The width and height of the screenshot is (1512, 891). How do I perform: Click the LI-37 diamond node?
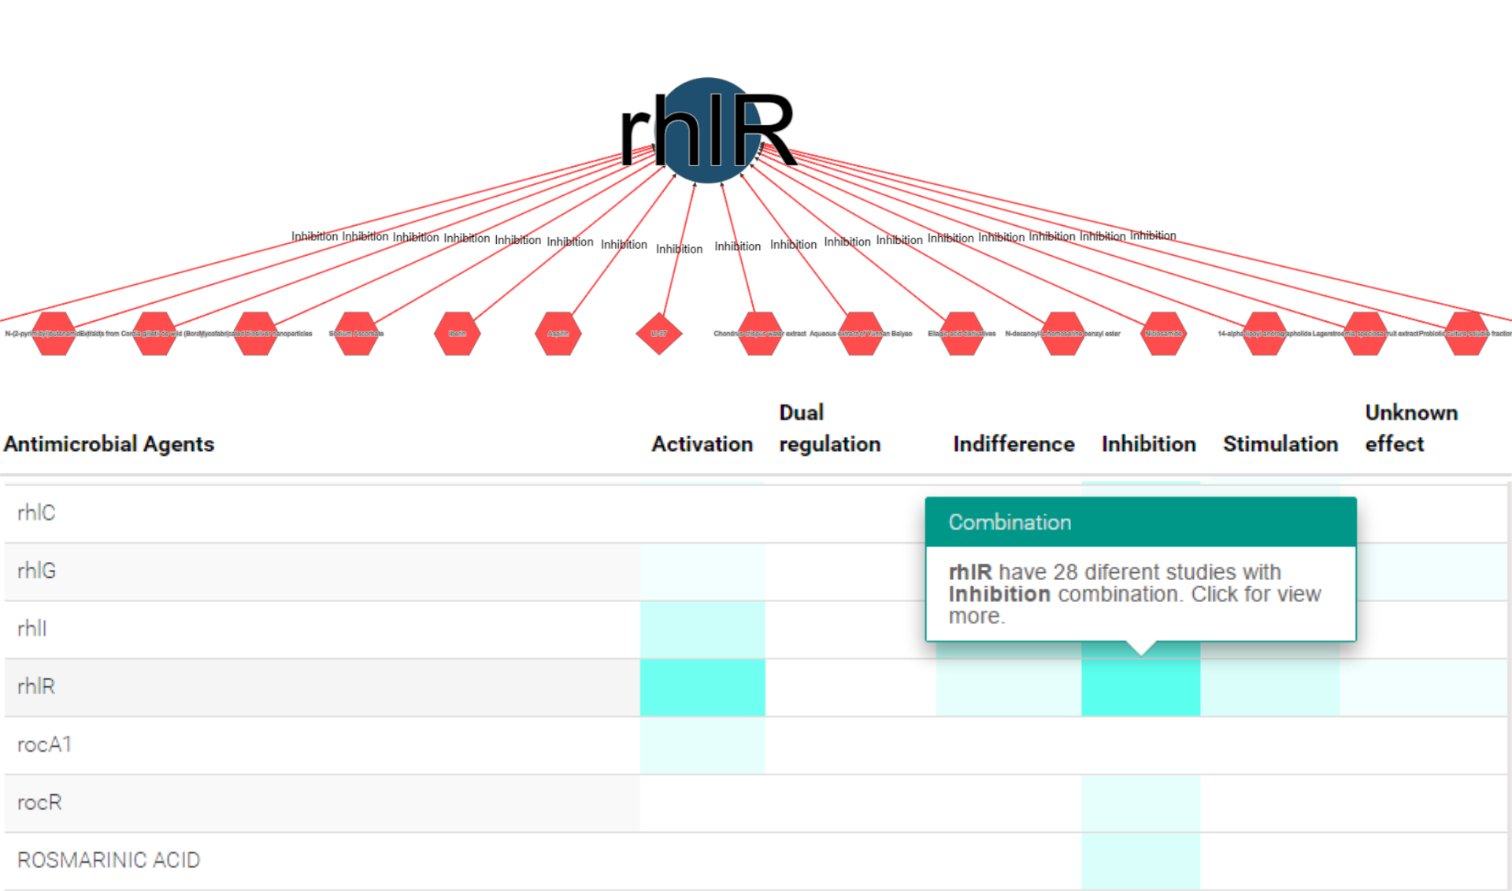658,334
